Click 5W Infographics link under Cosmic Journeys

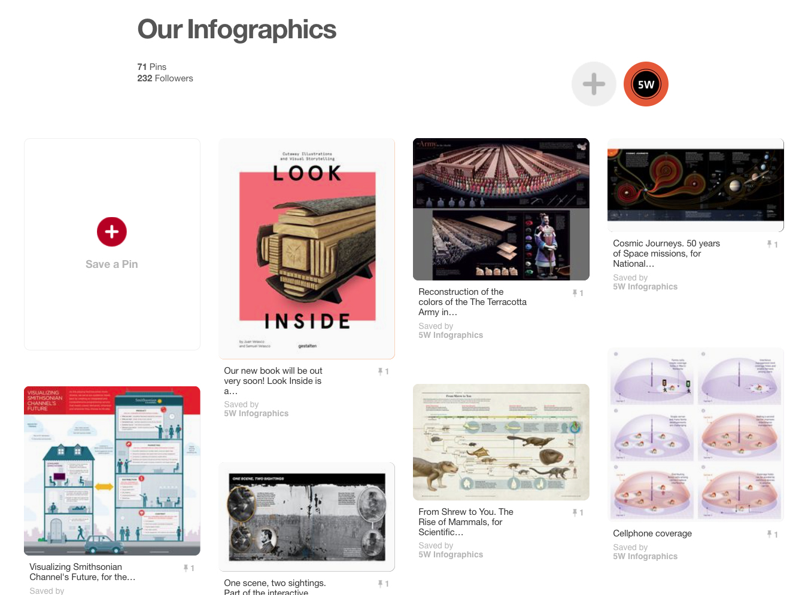click(645, 287)
